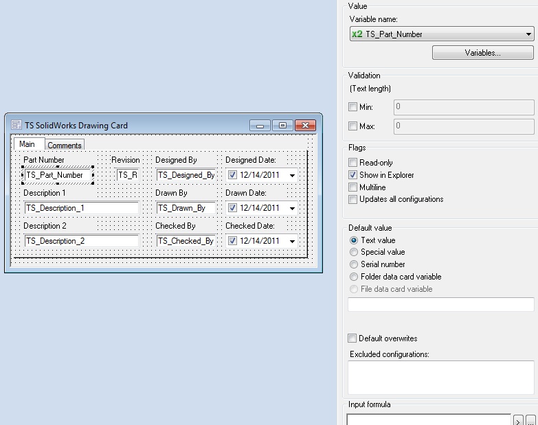Uncheck the Checked Date checkbox

click(x=232, y=240)
